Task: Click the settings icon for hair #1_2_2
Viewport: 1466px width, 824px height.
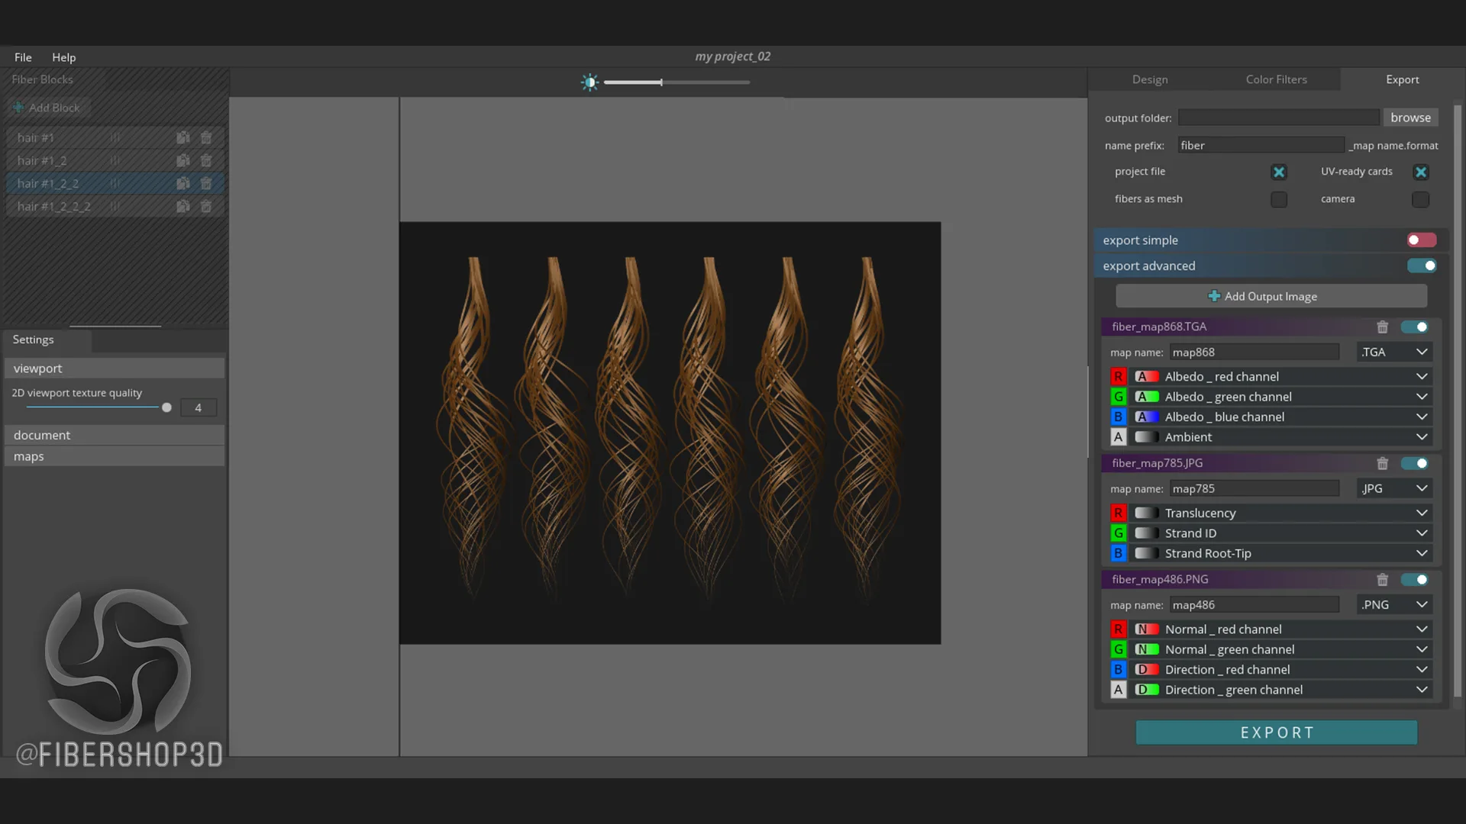Action: [x=183, y=183]
